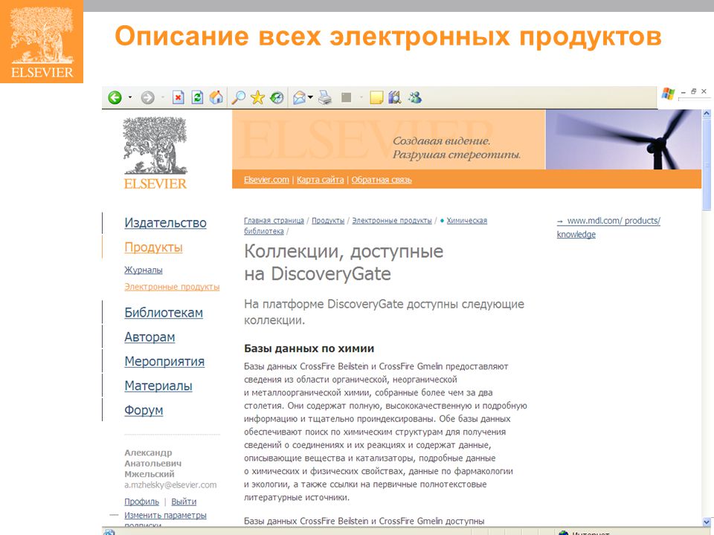Screen dimensions: 714x535
Task: Select Продукты in the side menu
Action: [x=153, y=247]
